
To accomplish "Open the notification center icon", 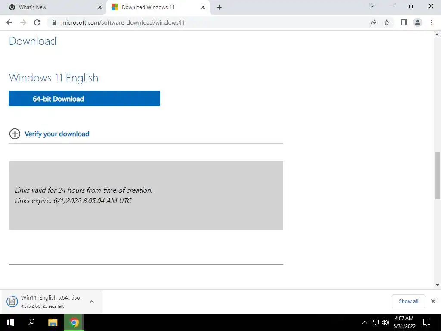I will [427, 322].
